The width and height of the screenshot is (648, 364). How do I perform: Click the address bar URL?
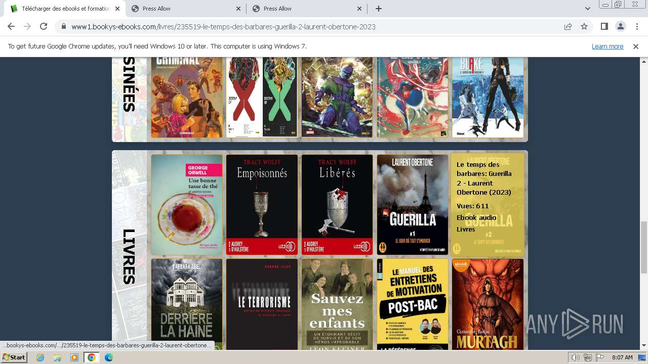[x=223, y=27]
